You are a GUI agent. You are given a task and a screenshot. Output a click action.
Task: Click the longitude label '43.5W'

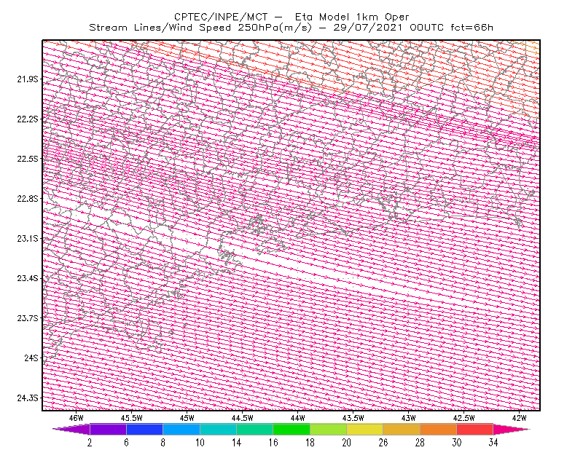coord(353,418)
